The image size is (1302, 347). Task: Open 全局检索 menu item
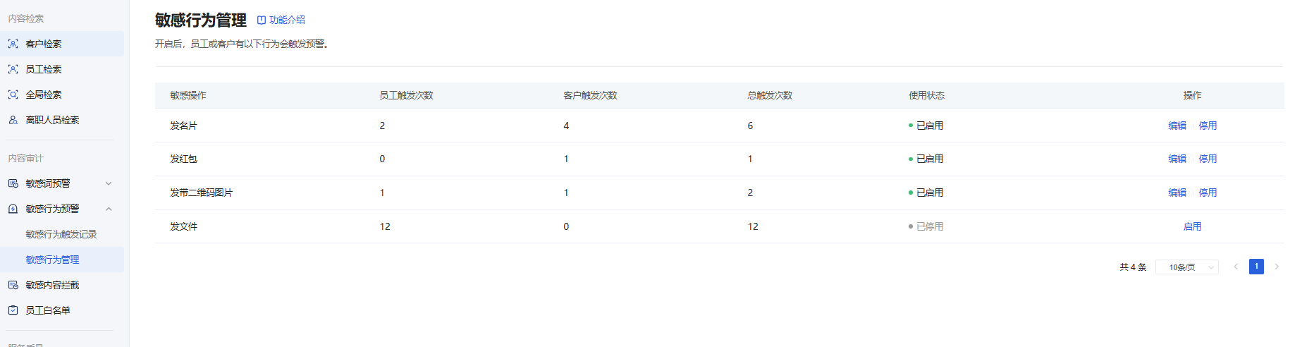tap(62, 95)
